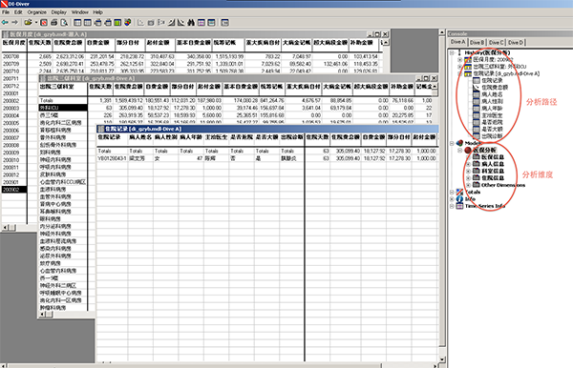Collapse the Models tree node

coord(452,143)
